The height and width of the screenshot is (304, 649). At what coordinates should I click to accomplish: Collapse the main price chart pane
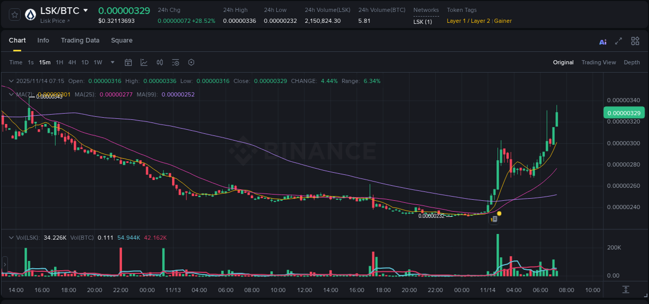(x=11, y=81)
